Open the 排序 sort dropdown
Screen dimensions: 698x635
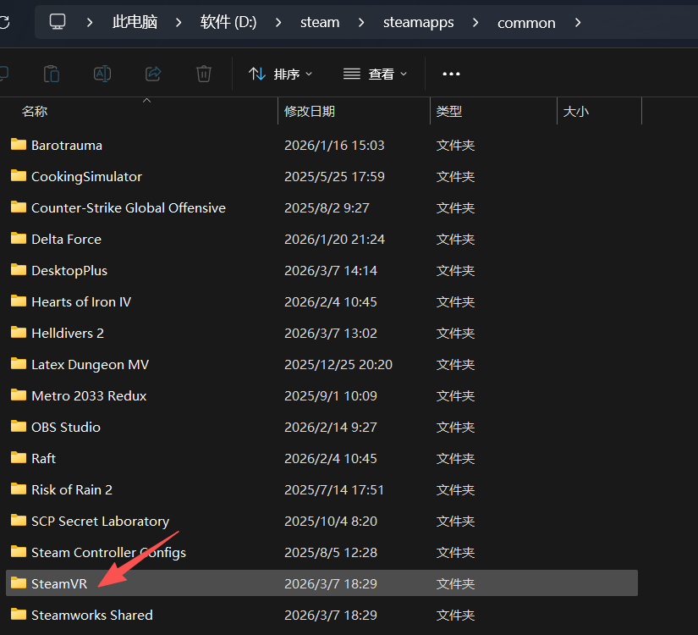point(280,74)
